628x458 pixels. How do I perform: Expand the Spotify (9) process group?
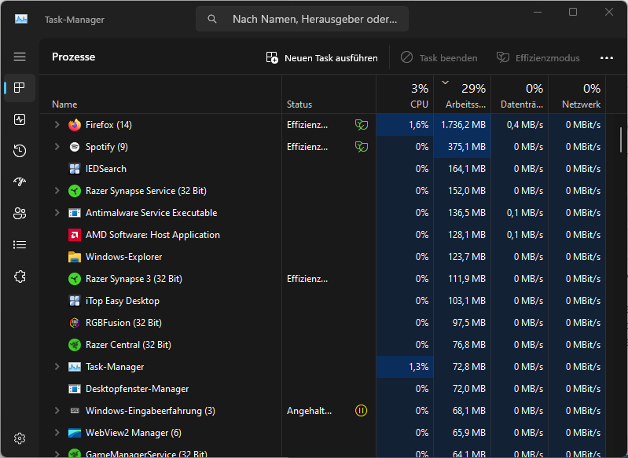[57, 147]
